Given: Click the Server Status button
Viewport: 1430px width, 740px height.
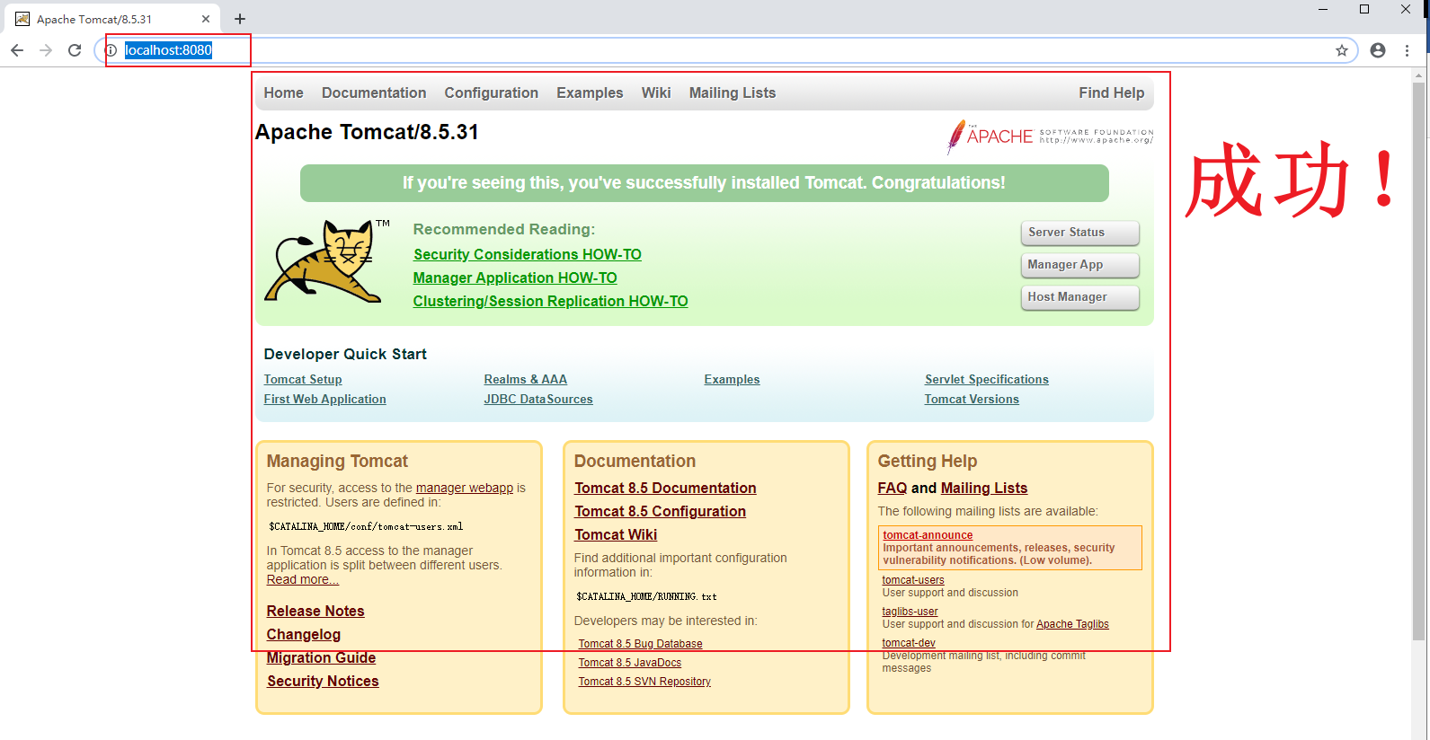Looking at the screenshot, I should pyautogui.click(x=1079, y=233).
